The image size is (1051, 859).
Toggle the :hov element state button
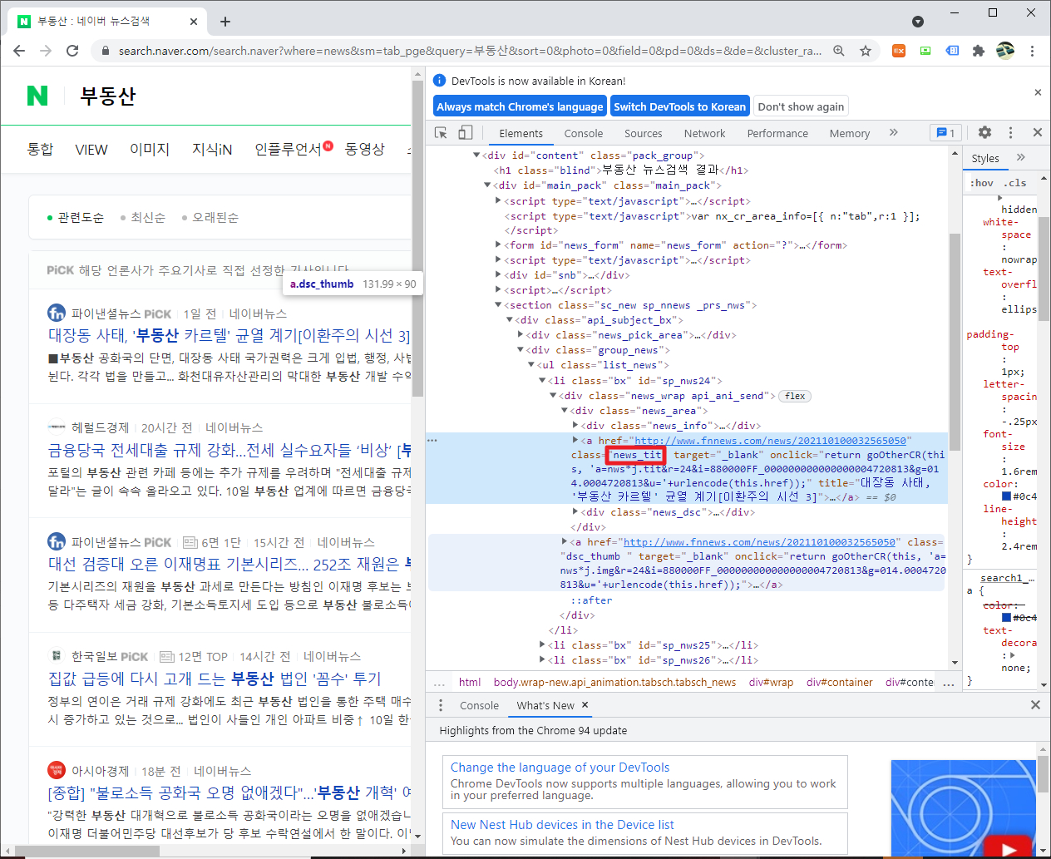coord(982,183)
